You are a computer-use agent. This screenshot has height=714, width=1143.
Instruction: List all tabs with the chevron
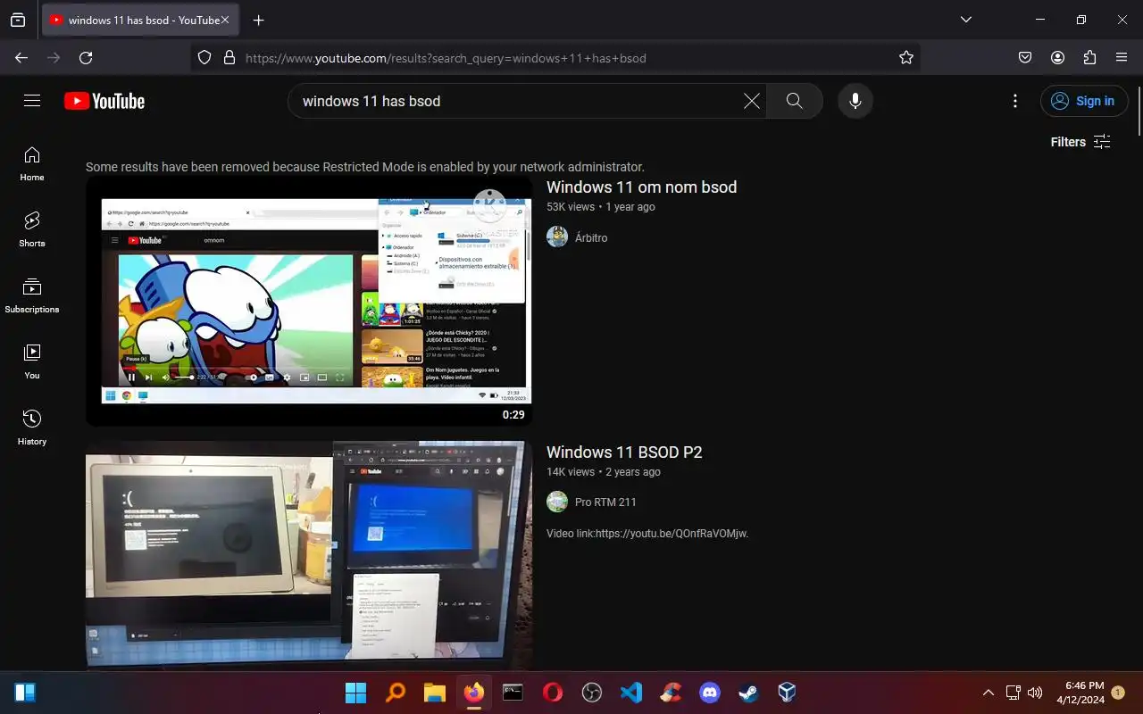(965, 20)
